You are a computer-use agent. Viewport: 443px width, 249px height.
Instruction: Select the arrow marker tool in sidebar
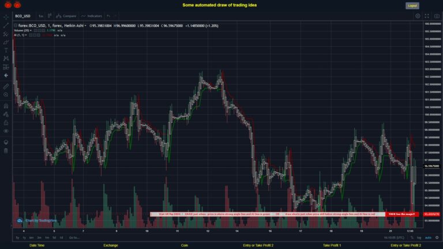(6, 76)
